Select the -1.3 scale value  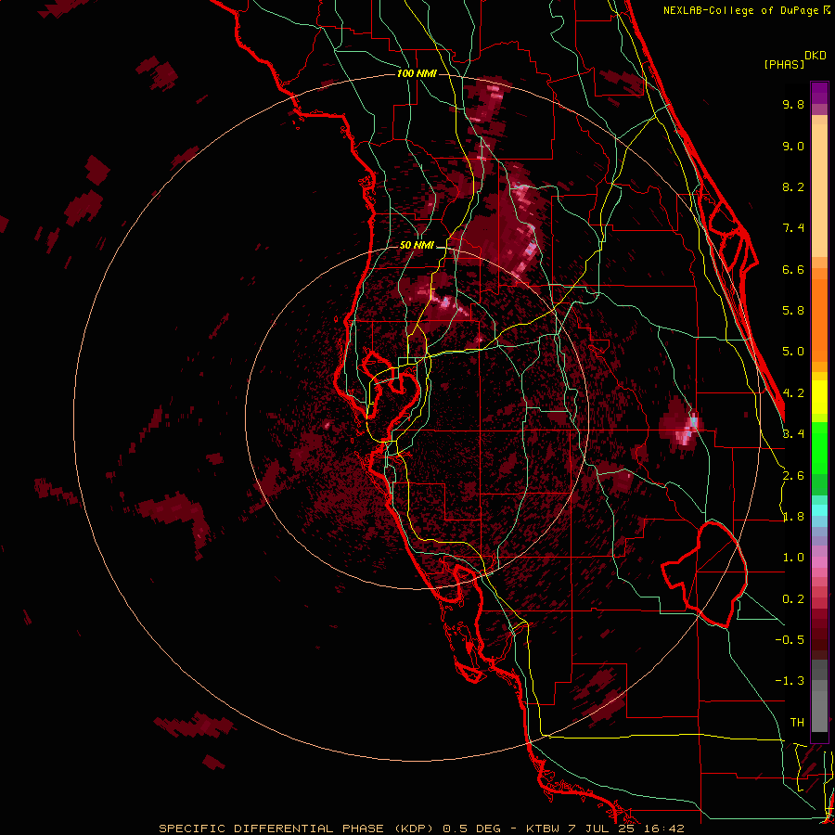[x=790, y=681]
